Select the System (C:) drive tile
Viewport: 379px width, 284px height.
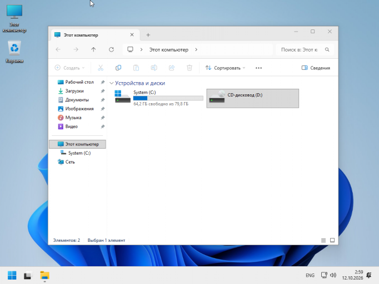[x=158, y=98]
